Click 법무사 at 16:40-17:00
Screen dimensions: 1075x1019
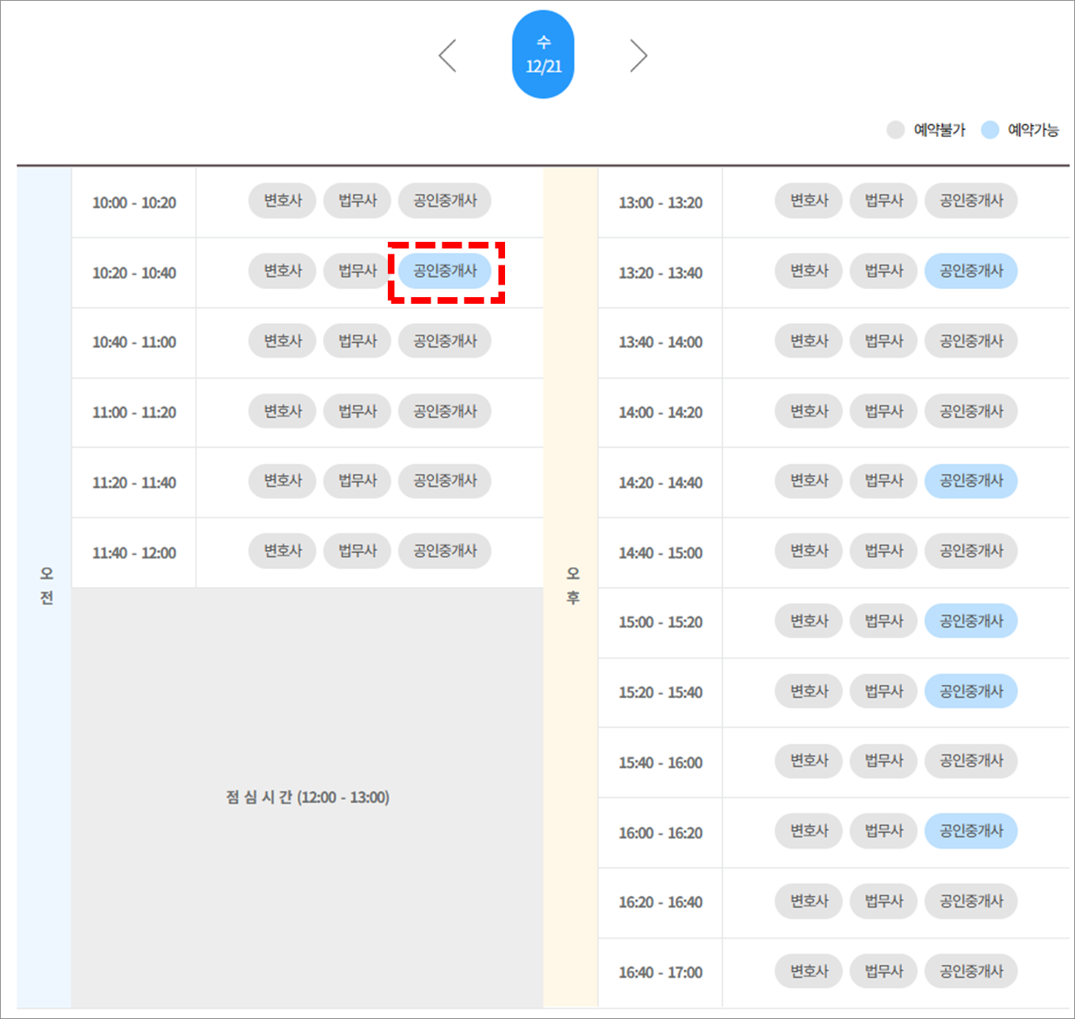[883, 971]
